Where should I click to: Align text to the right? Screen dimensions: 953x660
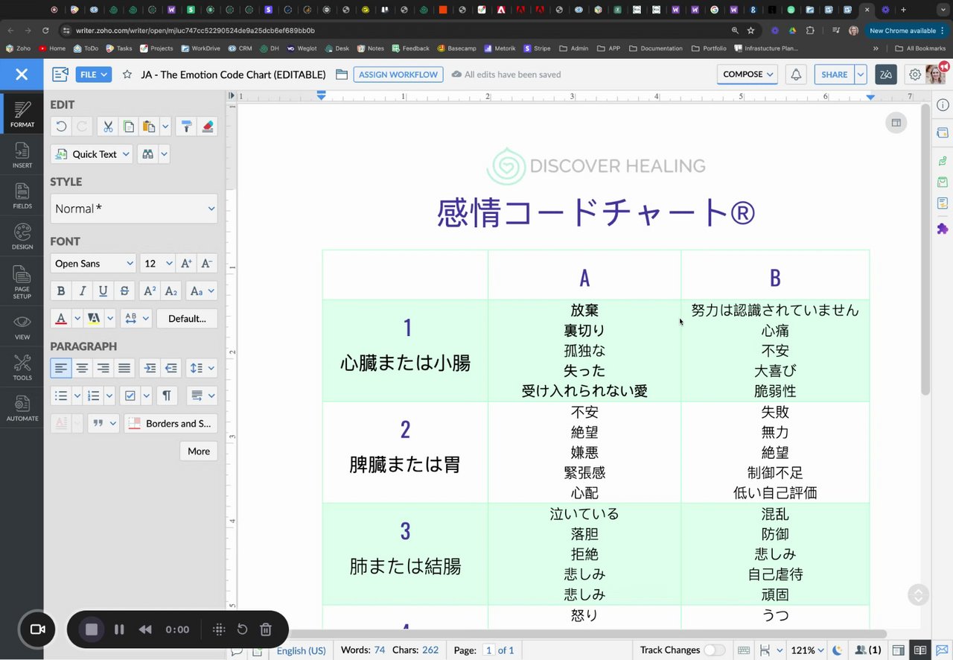pyautogui.click(x=103, y=368)
